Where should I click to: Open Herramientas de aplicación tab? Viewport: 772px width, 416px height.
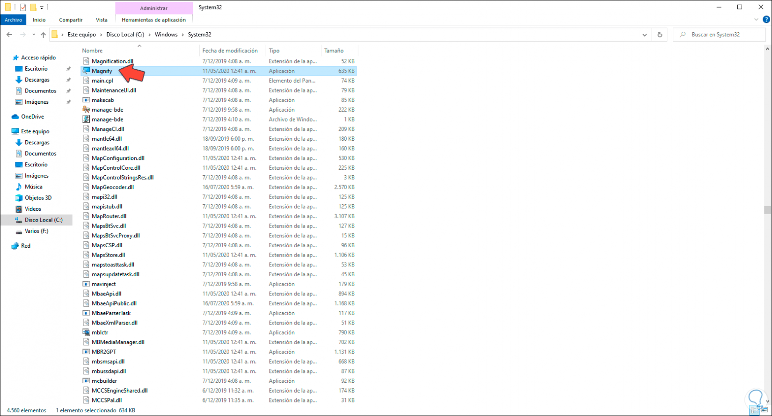(x=153, y=20)
